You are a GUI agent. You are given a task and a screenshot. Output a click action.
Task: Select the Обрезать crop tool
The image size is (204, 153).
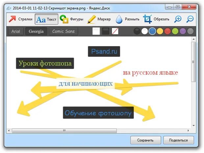156,19
